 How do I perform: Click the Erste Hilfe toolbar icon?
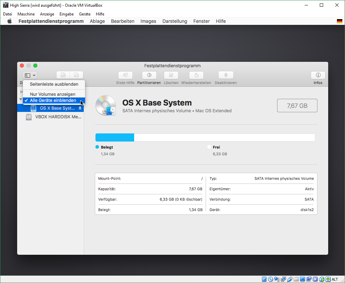[125, 75]
